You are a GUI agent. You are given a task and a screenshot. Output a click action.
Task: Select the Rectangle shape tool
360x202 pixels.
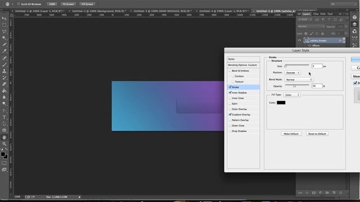(x=4, y=130)
